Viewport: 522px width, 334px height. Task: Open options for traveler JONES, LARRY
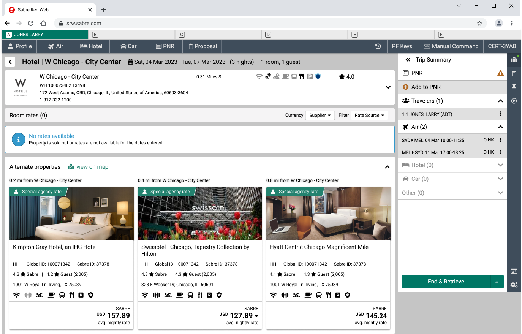tap(500, 114)
